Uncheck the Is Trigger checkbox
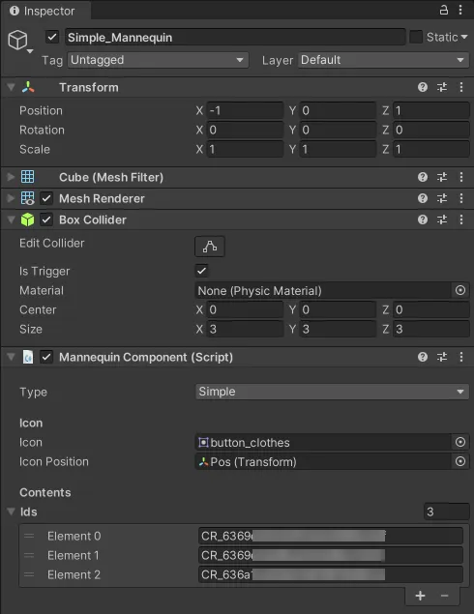Image resolution: width=474 pixels, height=614 pixels. [202, 270]
